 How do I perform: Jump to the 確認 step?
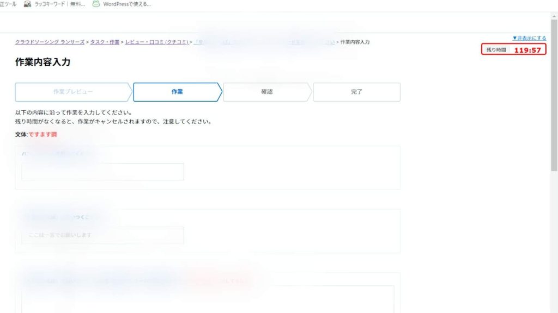(266, 92)
